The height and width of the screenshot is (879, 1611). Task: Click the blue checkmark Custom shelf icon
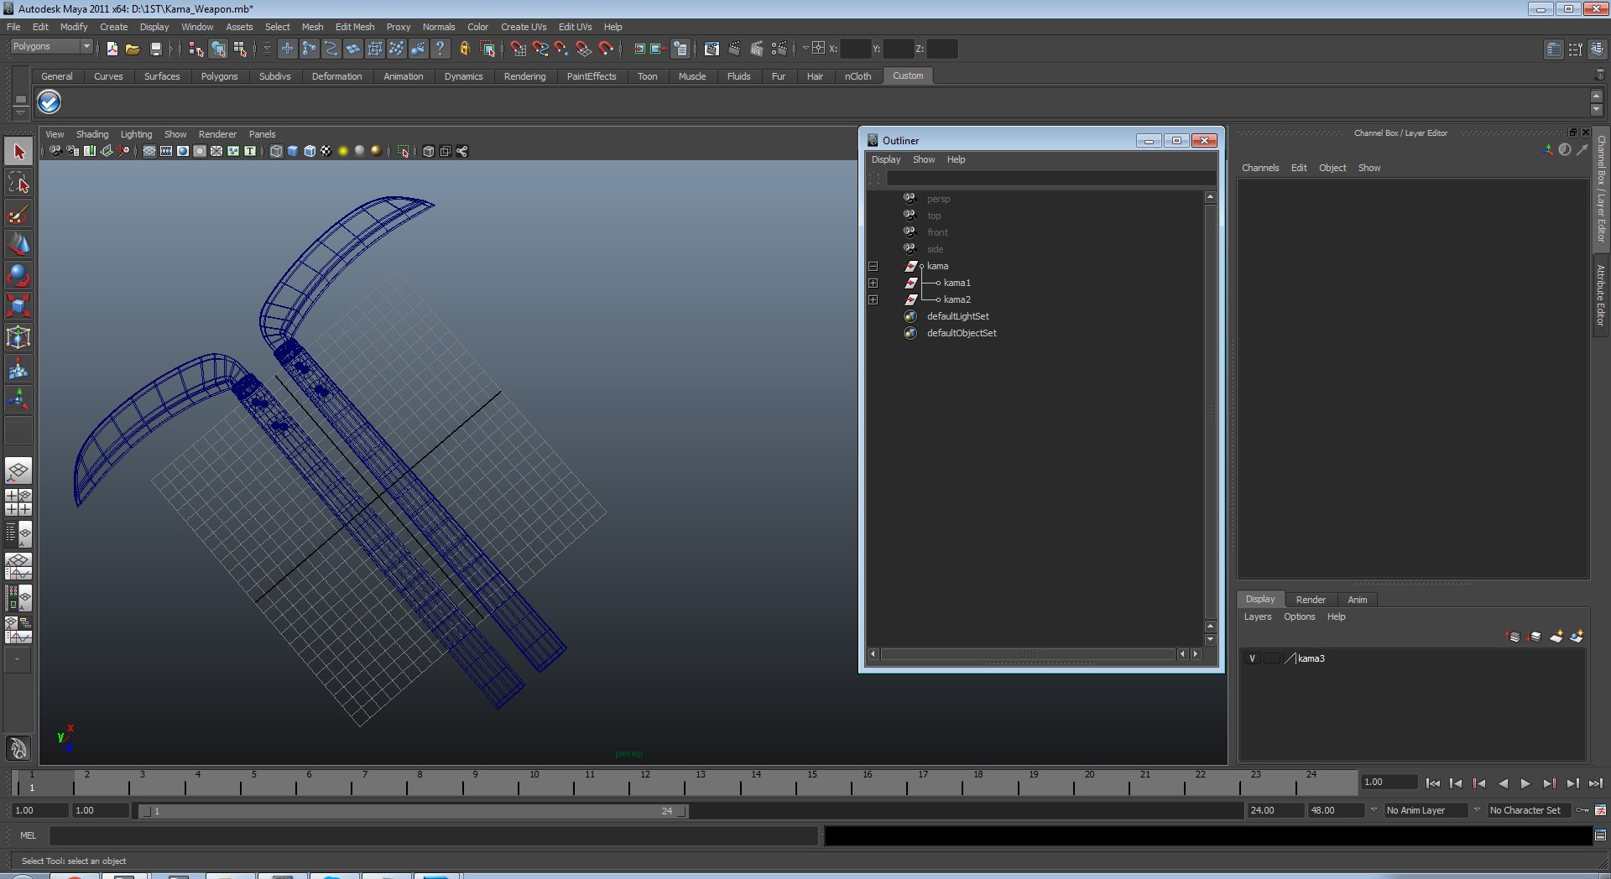50,102
